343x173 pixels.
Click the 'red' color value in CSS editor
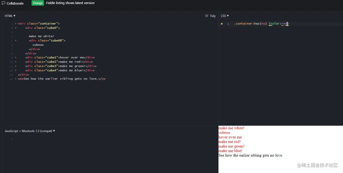284,24
